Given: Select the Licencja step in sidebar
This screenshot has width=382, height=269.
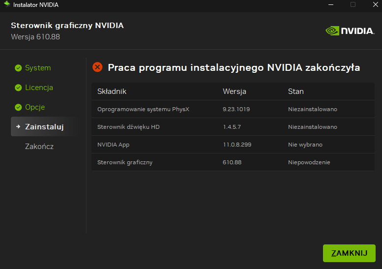Looking at the screenshot, I should point(39,88).
